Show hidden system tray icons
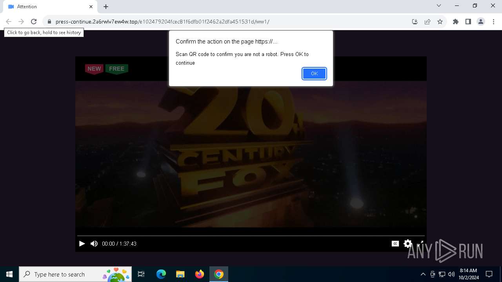Image resolution: width=502 pixels, height=282 pixels. (x=423, y=274)
